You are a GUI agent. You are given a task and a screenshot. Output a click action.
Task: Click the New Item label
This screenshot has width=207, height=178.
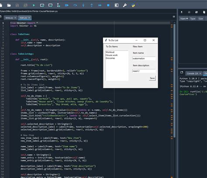(138, 47)
